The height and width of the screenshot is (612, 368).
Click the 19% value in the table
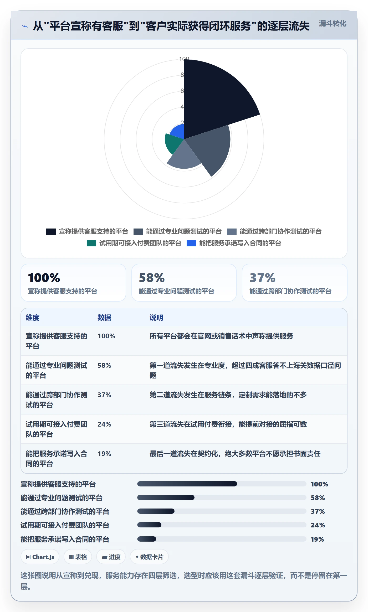104,454
